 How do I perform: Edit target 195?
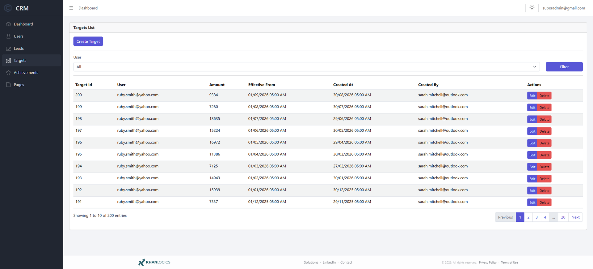532,155
